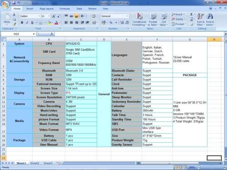Viewport: 227px width, 170px height.
Task: Toggle Italic formatting
Action: coord(27,23)
